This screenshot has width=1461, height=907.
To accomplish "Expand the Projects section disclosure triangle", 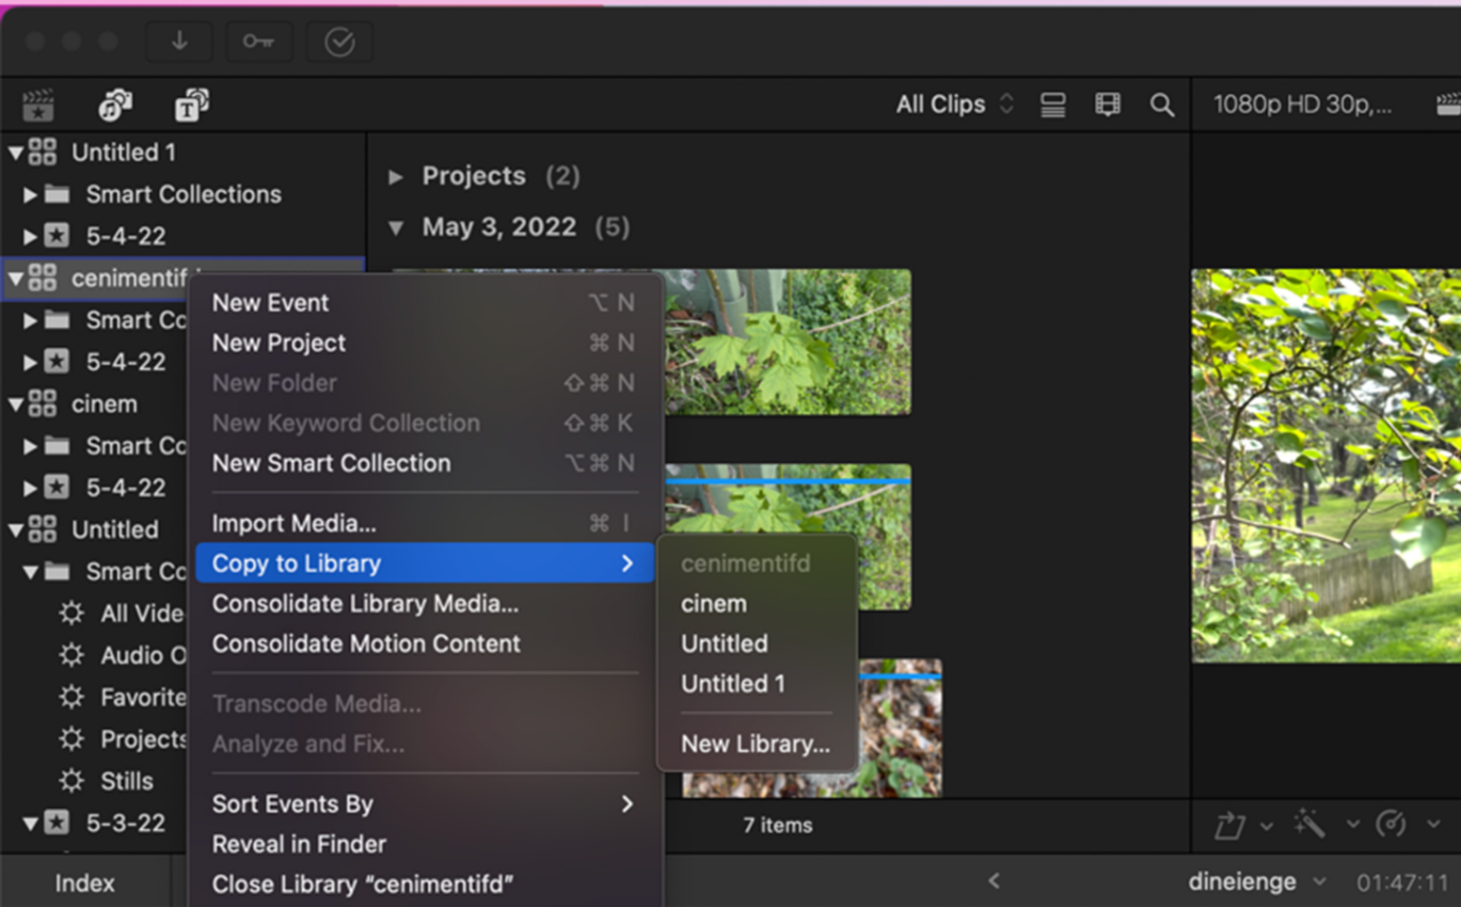I will pyautogui.click(x=396, y=177).
